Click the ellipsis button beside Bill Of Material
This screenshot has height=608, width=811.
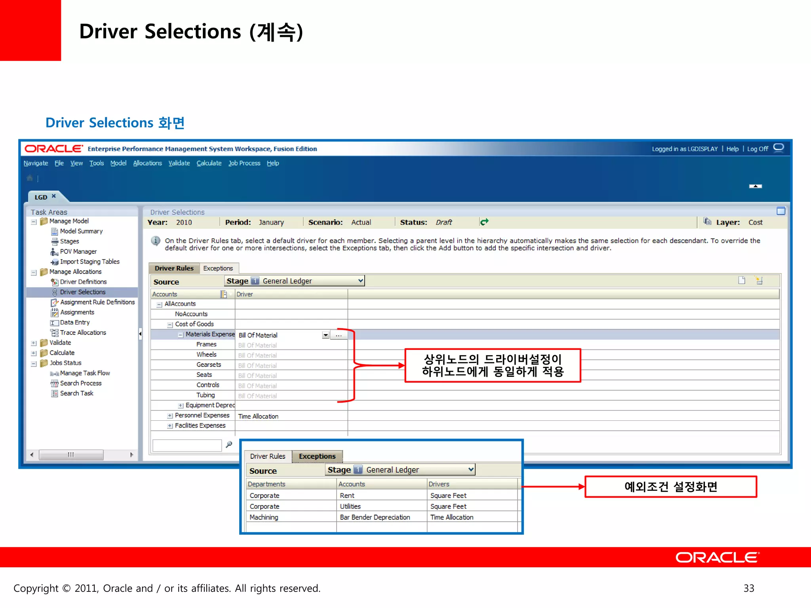[x=339, y=335]
